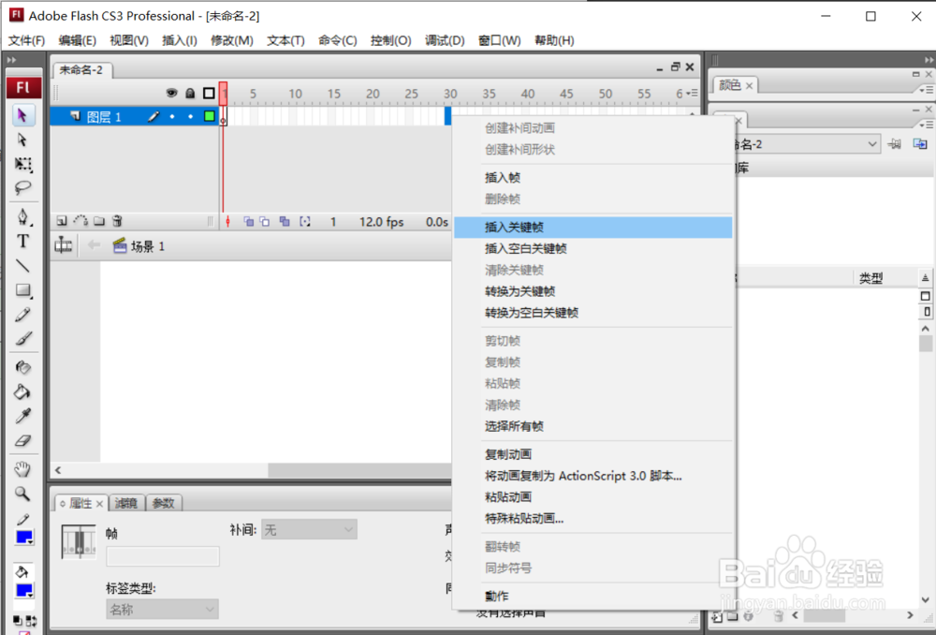
Task: Click frame 30 in 图层 1 timeline
Action: tap(448, 116)
